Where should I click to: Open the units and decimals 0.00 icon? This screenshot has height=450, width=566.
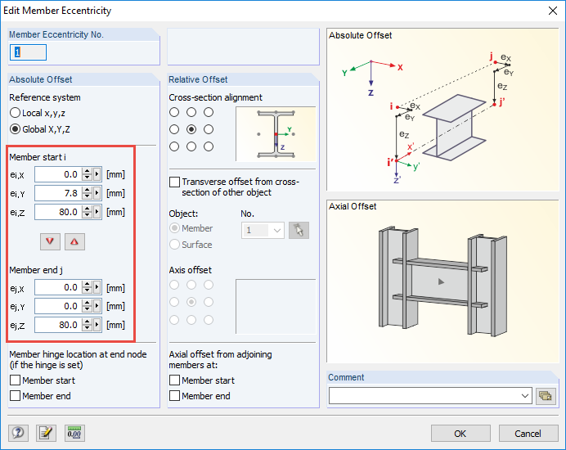pyautogui.click(x=74, y=433)
